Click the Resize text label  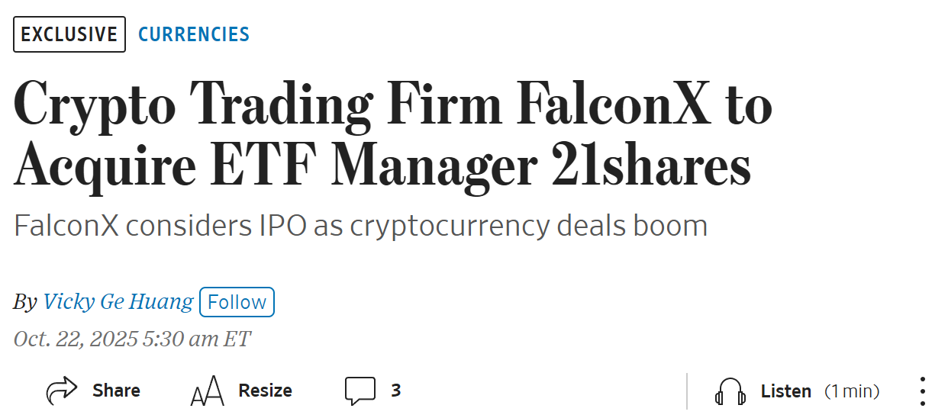[265, 391]
